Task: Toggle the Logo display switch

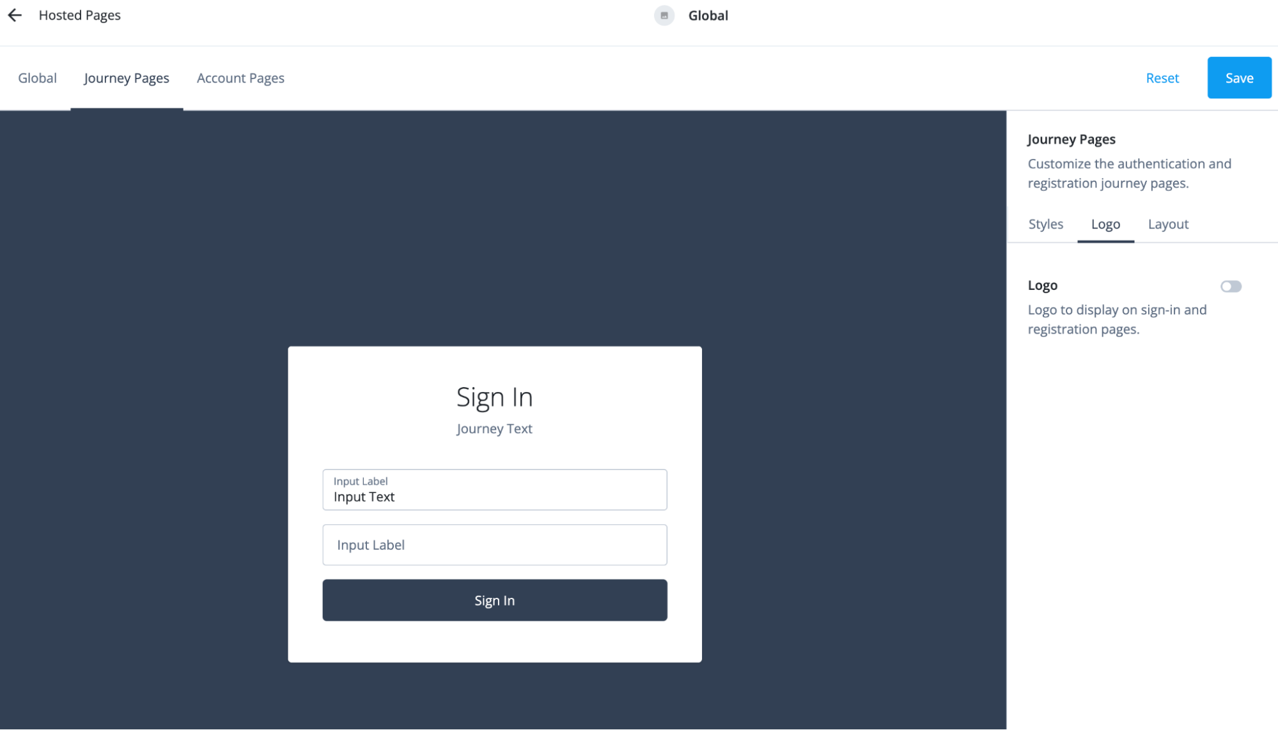Action: point(1231,285)
